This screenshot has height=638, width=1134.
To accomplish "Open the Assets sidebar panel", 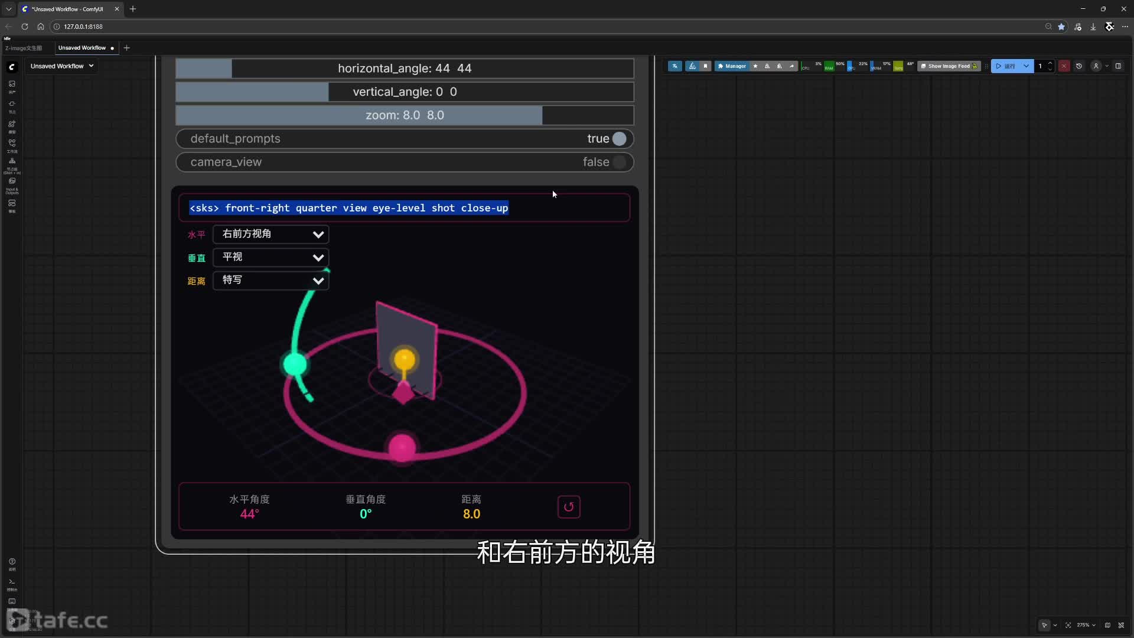I will click(x=12, y=86).
